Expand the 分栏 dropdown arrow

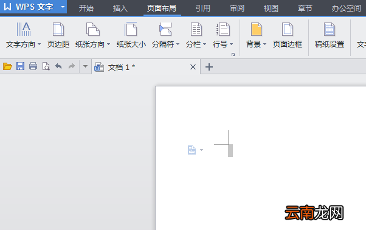tap(204, 44)
